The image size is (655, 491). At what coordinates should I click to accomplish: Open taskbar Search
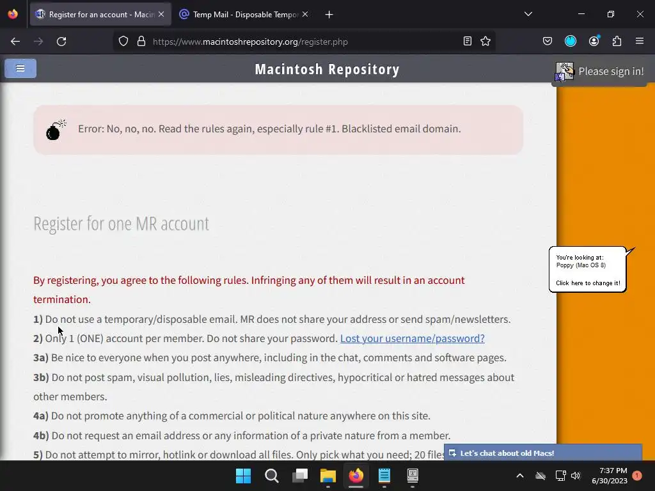[271, 476]
